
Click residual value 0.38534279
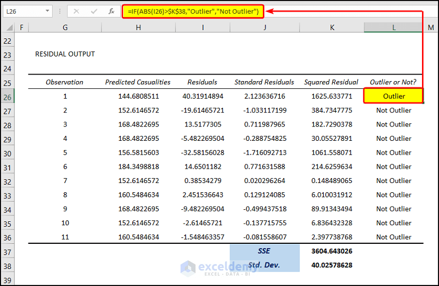pos(202,181)
